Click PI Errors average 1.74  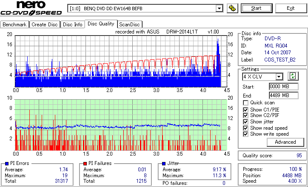(63, 169)
